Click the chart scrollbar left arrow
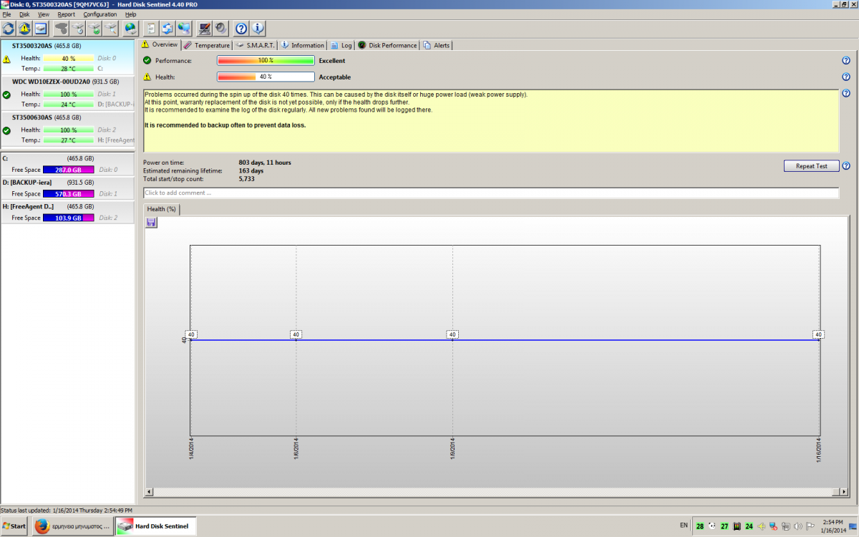 click(x=149, y=492)
